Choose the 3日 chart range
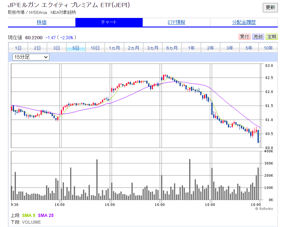The width and height of the screenshot is (282, 227). point(57,48)
